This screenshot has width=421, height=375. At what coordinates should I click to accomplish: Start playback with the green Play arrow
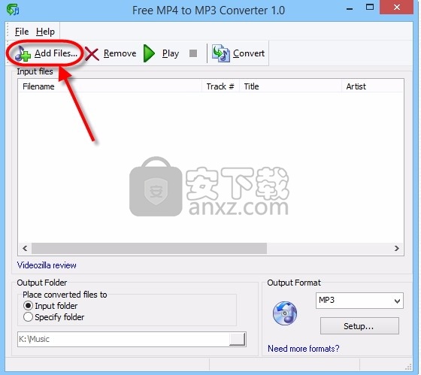tap(149, 53)
